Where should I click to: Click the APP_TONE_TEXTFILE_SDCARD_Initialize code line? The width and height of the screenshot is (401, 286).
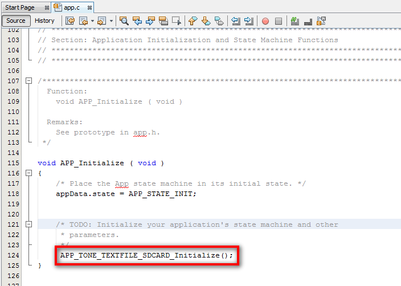(146, 255)
